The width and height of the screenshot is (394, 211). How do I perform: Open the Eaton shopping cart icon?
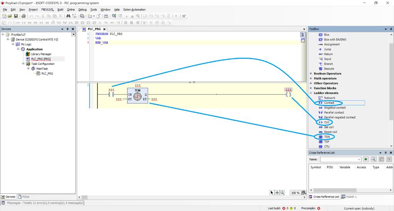tap(184, 16)
